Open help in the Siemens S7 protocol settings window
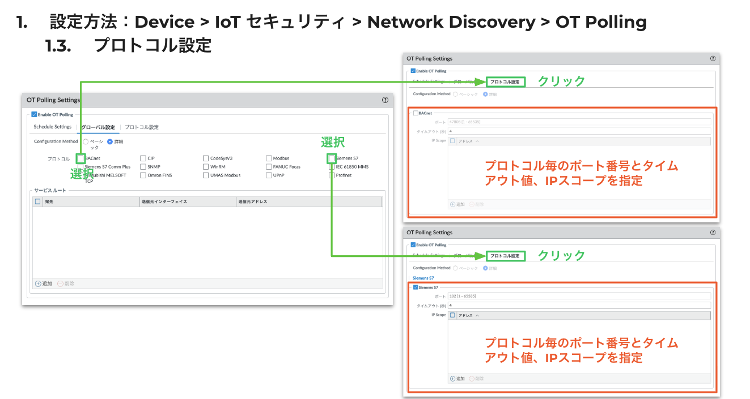750x399 pixels. 713,233
